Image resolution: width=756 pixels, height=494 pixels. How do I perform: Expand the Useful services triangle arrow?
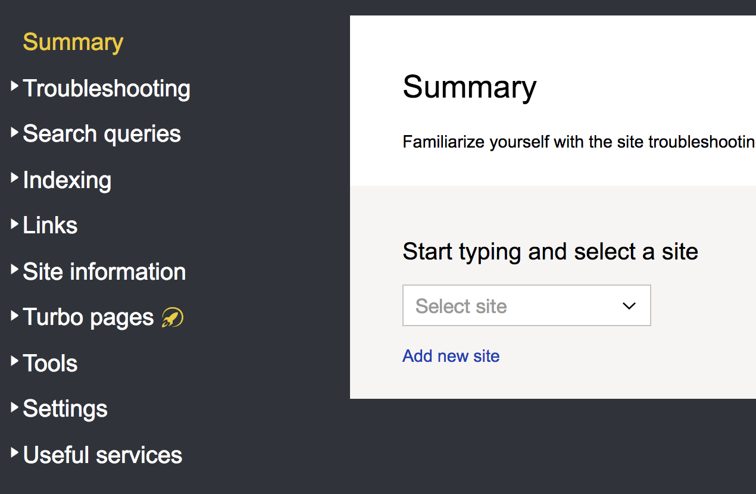15,453
